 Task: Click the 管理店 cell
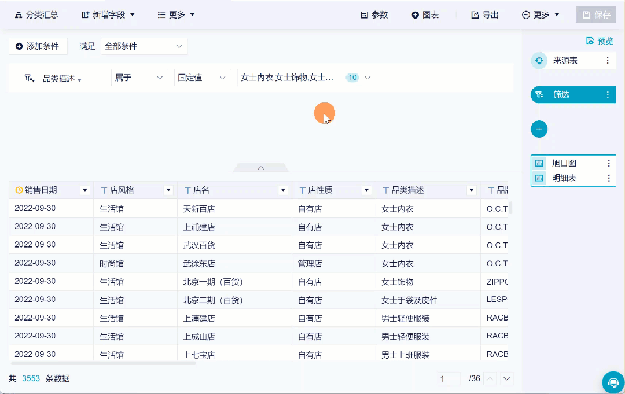click(310, 264)
